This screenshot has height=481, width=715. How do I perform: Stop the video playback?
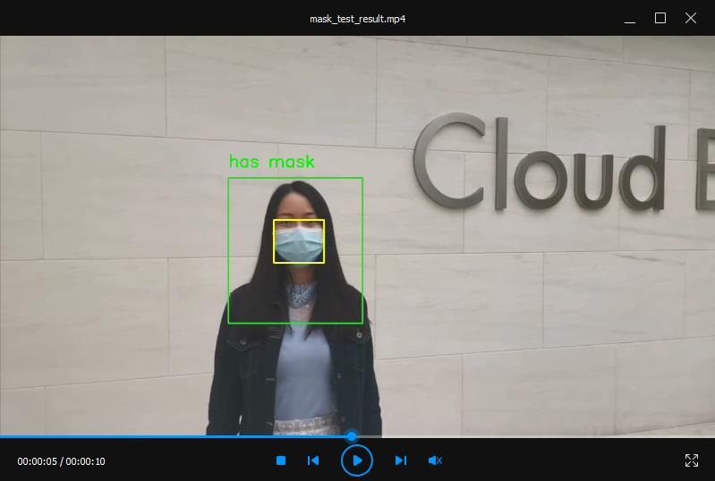280,460
